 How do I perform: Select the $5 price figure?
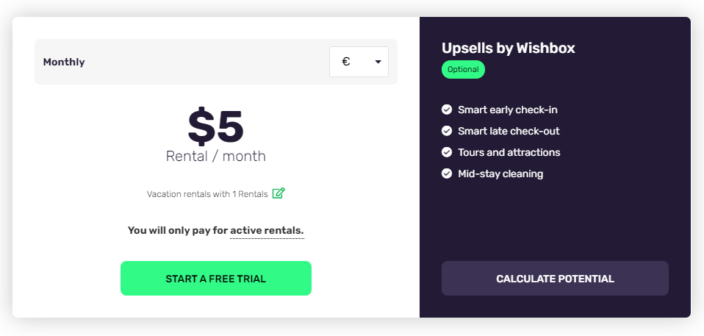(x=215, y=126)
